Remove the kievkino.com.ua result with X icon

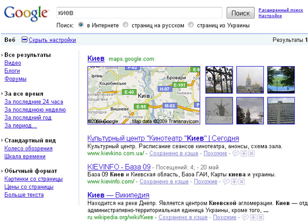(x=251, y=154)
